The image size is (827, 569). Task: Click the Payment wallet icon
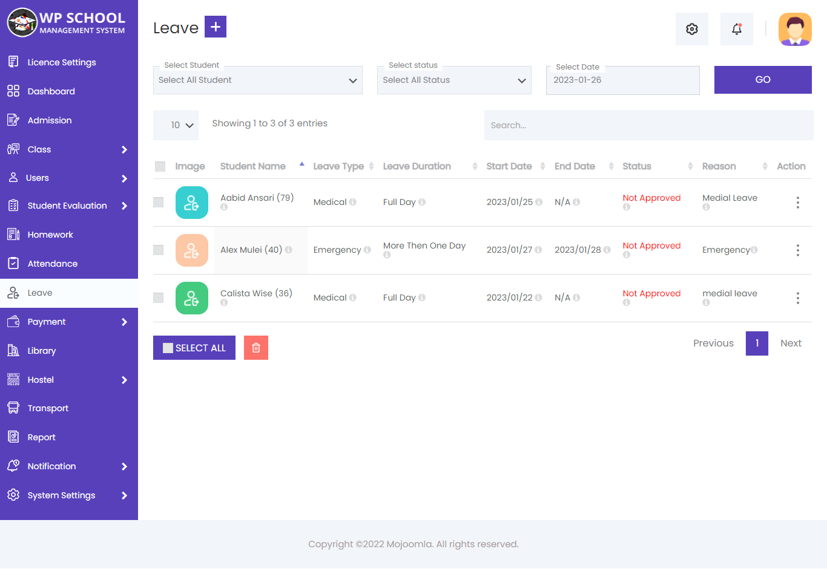(x=13, y=322)
